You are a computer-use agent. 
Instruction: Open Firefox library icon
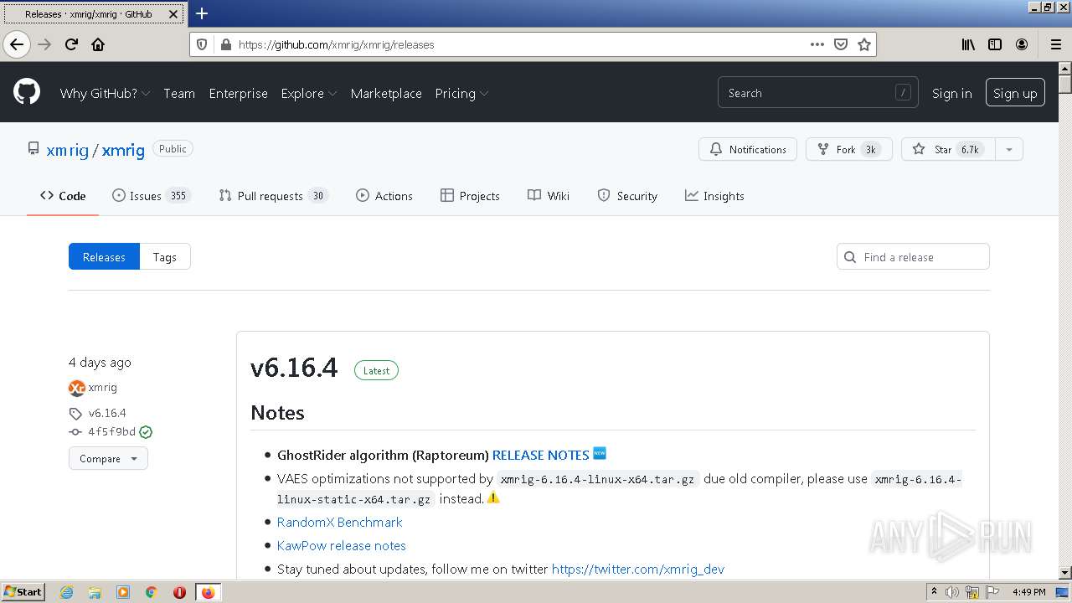point(968,44)
